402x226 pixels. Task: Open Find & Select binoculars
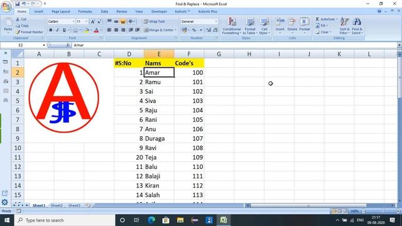tap(357, 26)
